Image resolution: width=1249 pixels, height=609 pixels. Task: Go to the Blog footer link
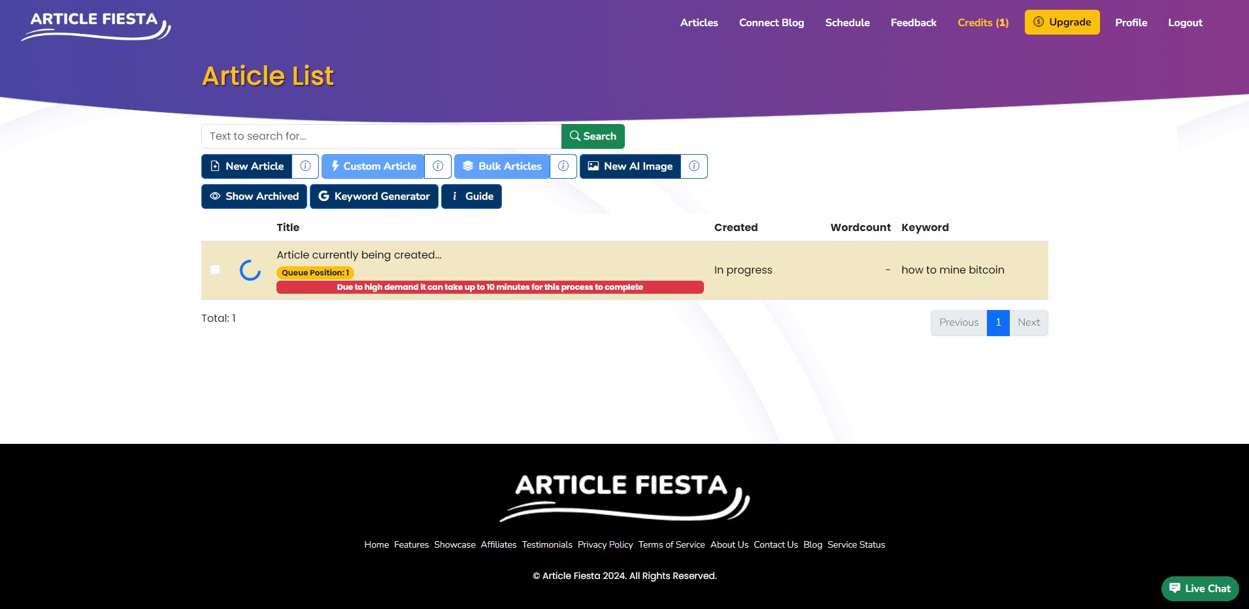(x=813, y=545)
